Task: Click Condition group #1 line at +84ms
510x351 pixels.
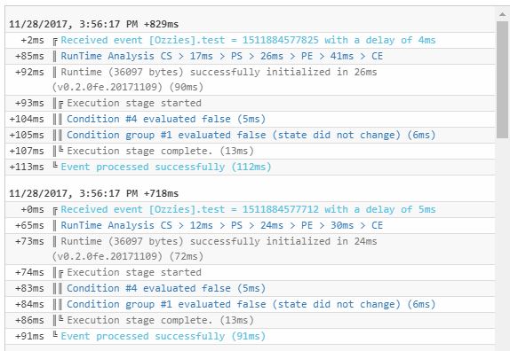Action: click(x=251, y=304)
